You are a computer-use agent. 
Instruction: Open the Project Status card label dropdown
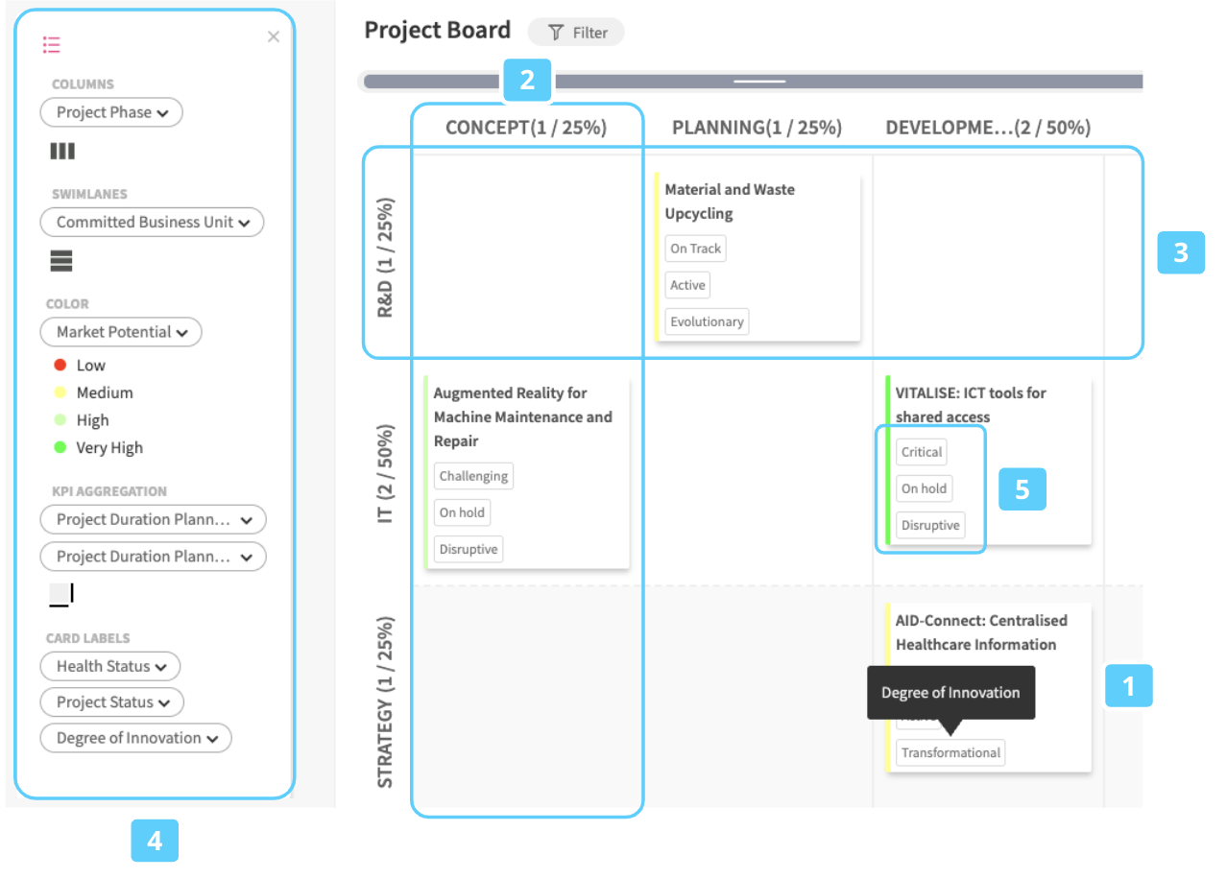[111, 701]
